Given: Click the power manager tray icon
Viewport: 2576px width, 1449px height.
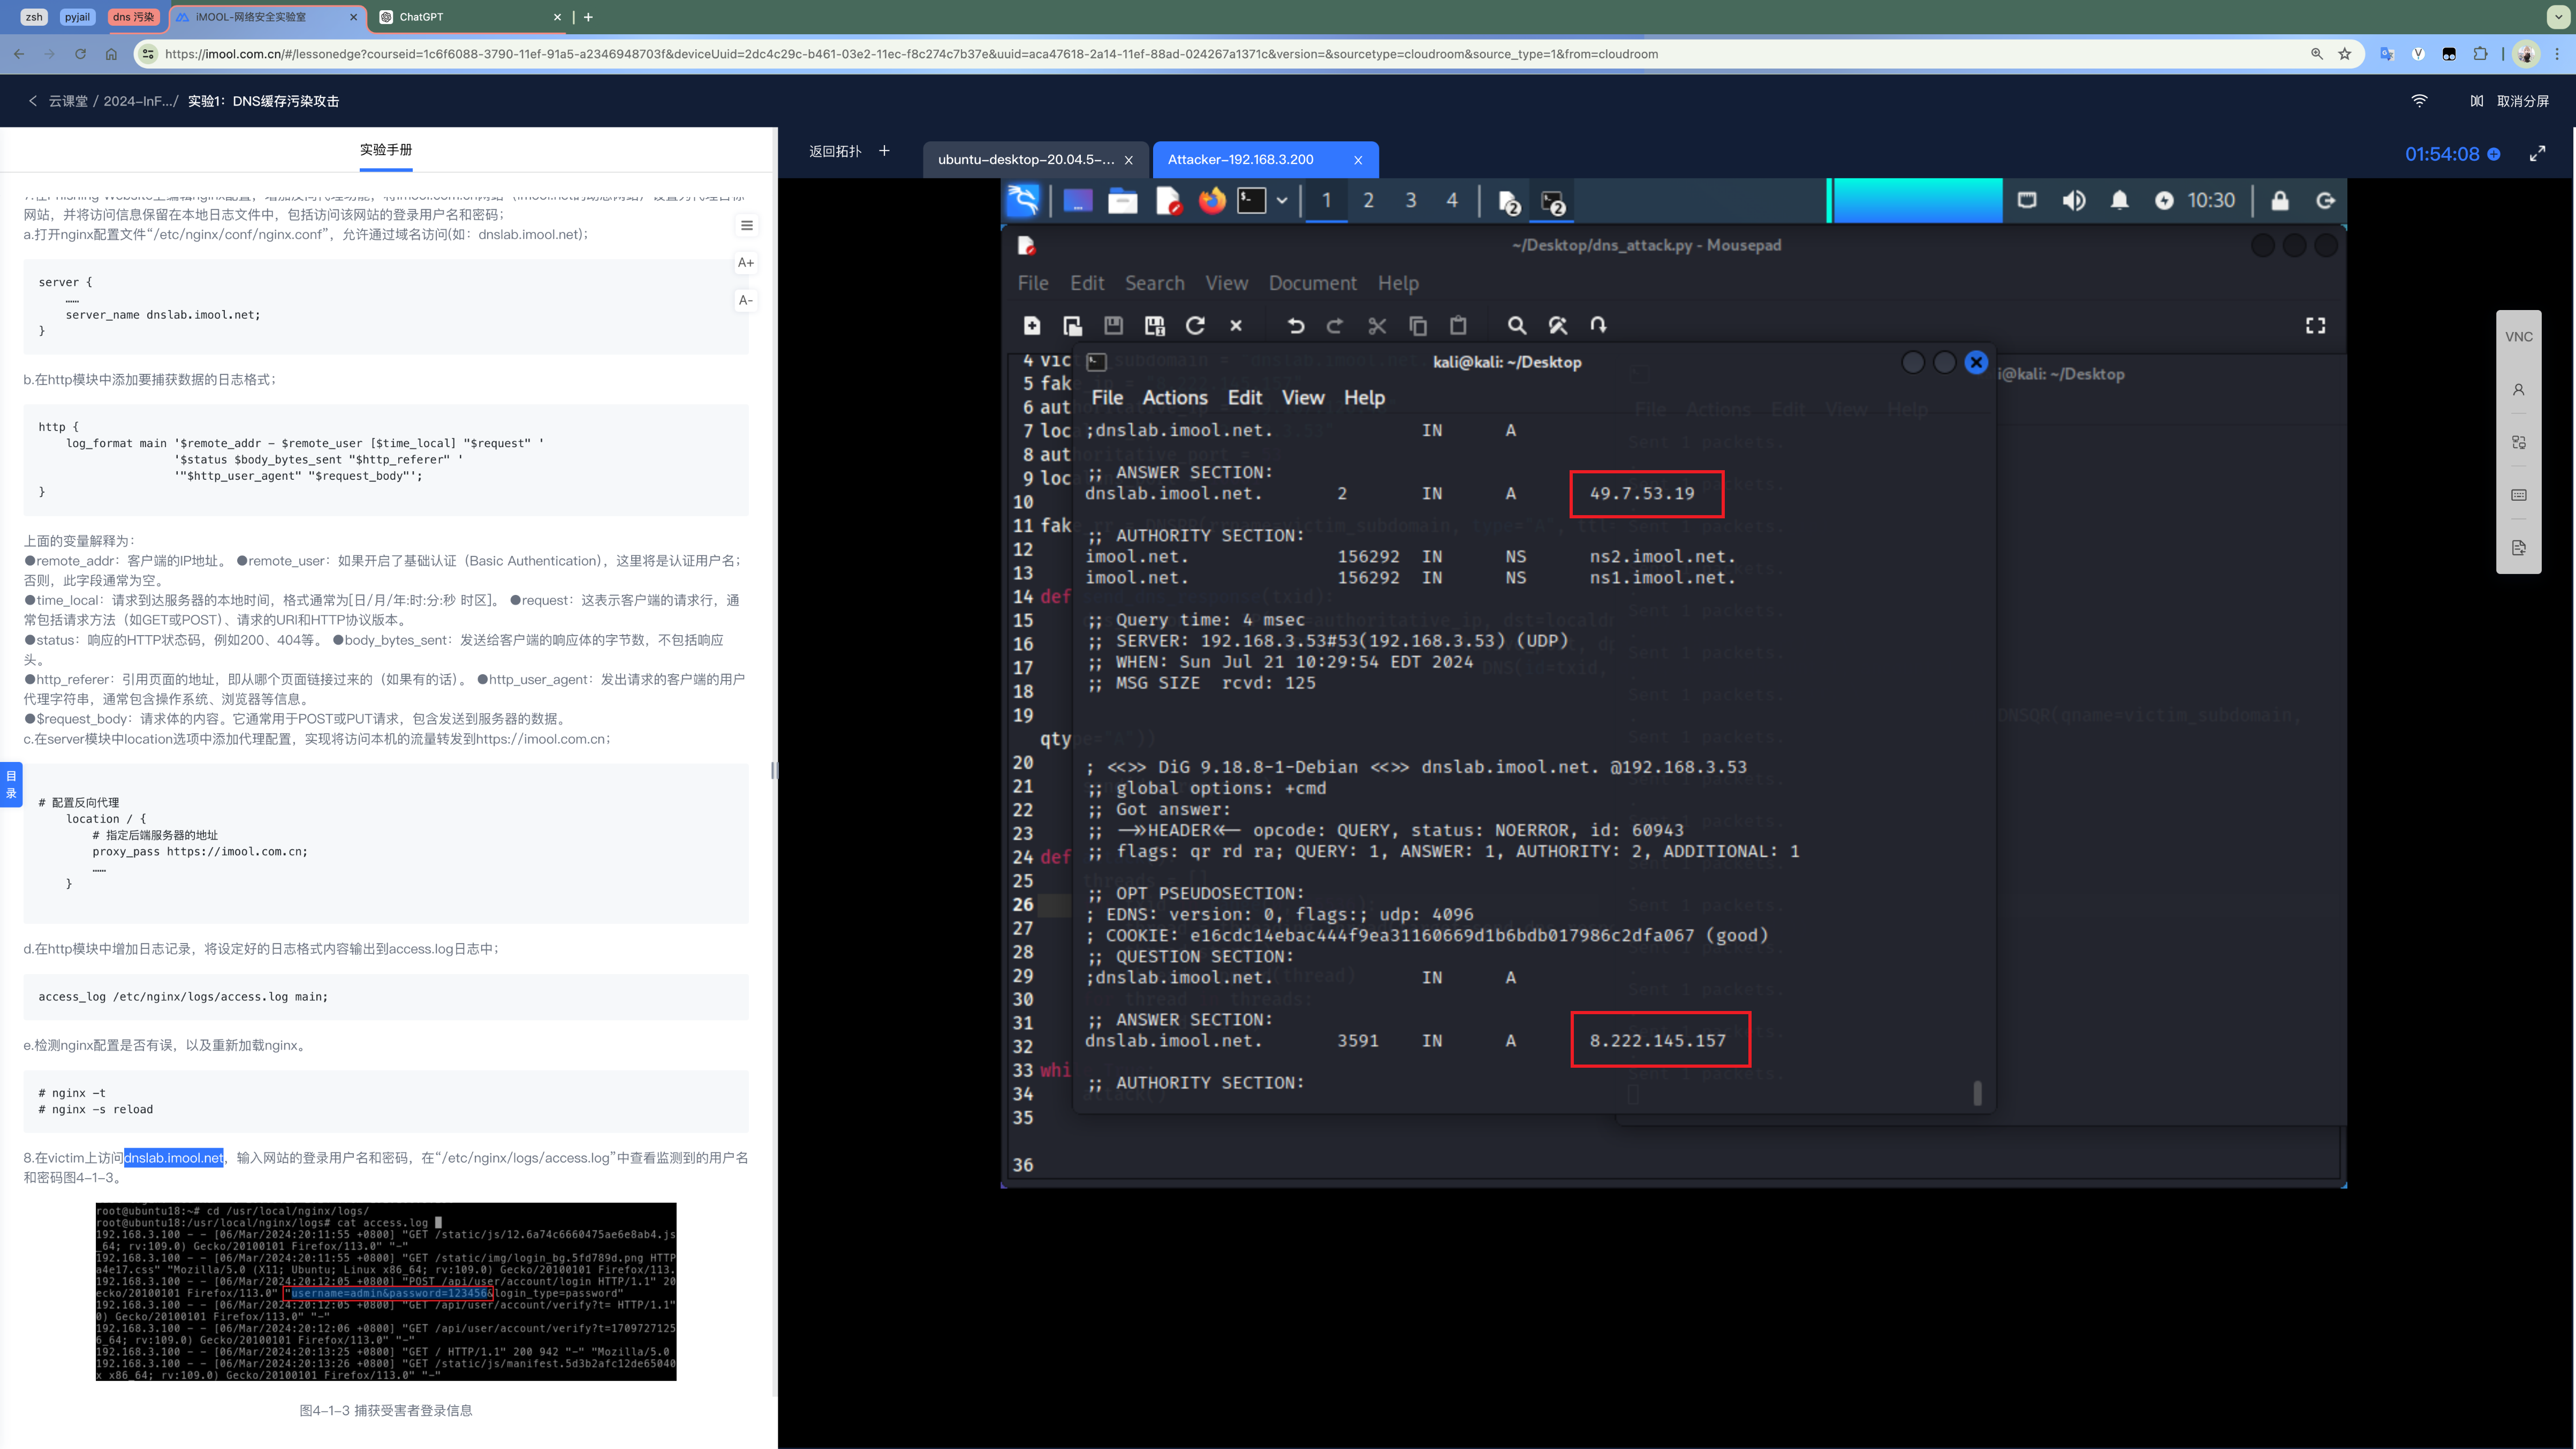Looking at the screenshot, I should click(x=2164, y=201).
